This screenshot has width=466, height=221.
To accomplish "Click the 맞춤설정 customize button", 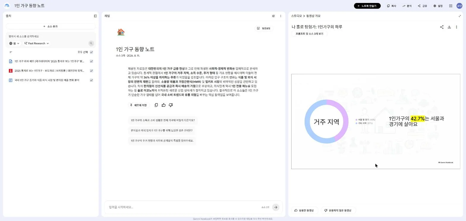I will coord(264,28).
